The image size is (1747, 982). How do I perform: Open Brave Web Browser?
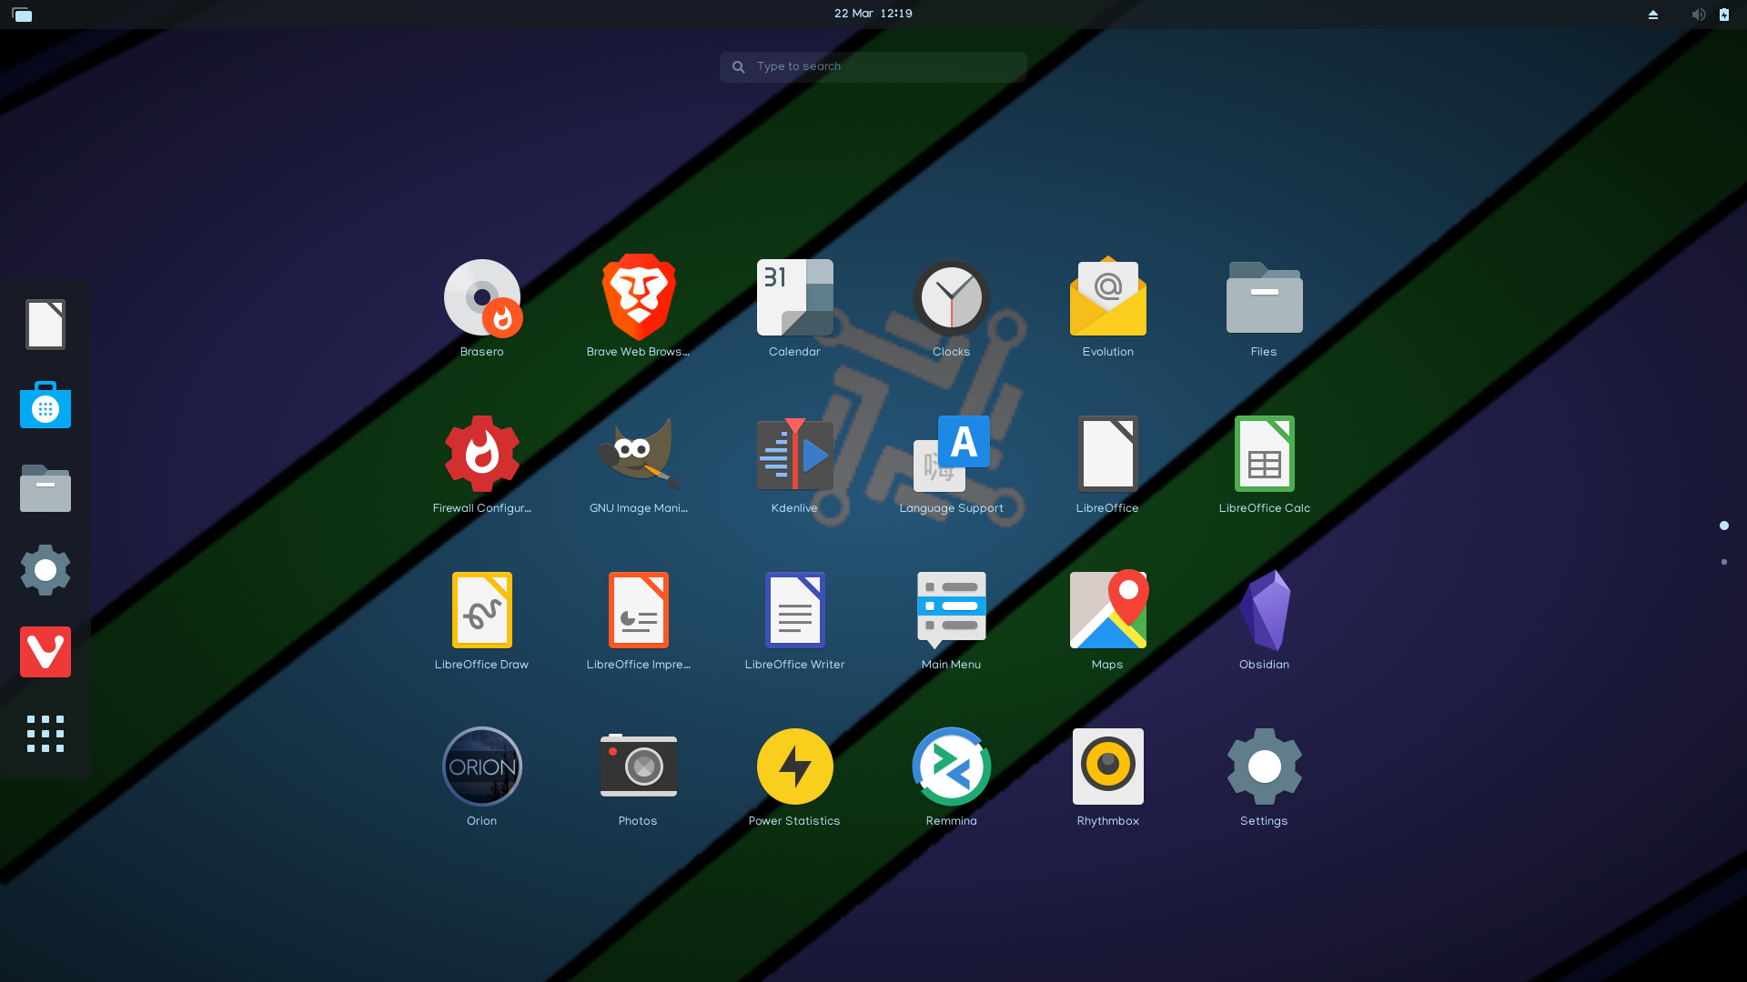coord(638,298)
